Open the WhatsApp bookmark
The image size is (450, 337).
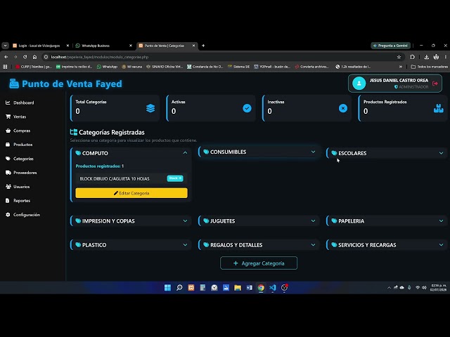107,67
